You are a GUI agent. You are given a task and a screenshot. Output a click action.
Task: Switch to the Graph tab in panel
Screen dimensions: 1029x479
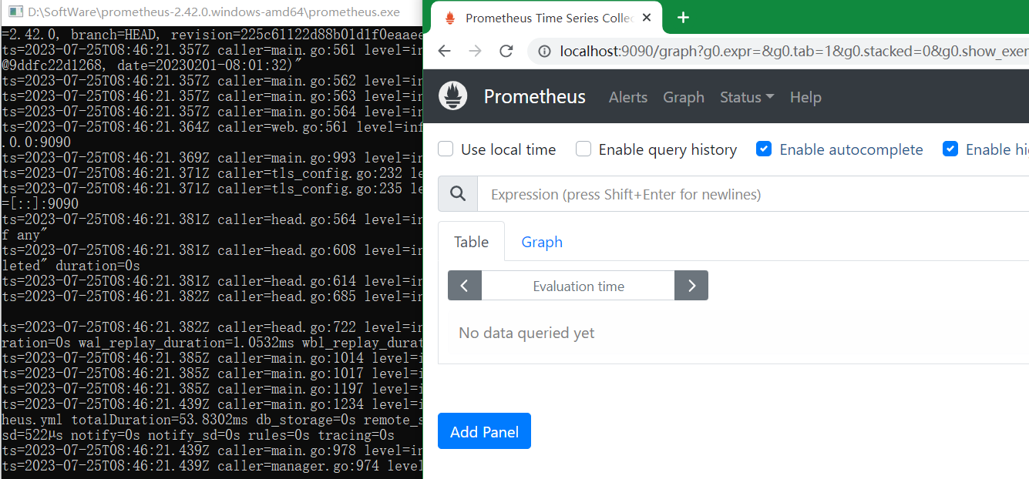click(542, 242)
